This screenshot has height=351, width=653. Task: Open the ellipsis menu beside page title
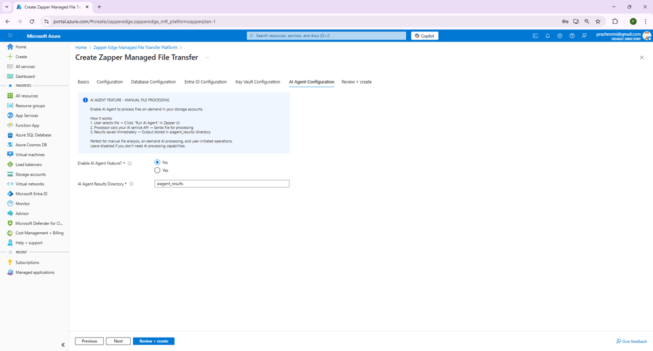tap(207, 57)
